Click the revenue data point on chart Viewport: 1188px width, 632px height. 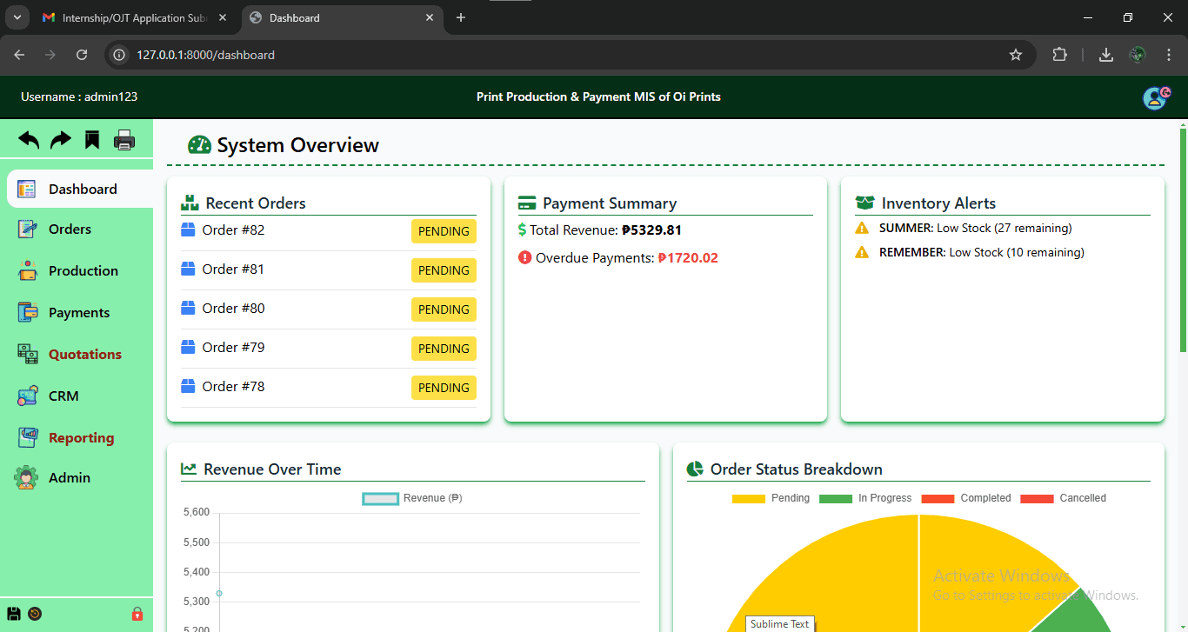pos(219,594)
